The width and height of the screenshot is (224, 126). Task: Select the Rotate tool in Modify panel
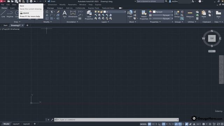47,12
